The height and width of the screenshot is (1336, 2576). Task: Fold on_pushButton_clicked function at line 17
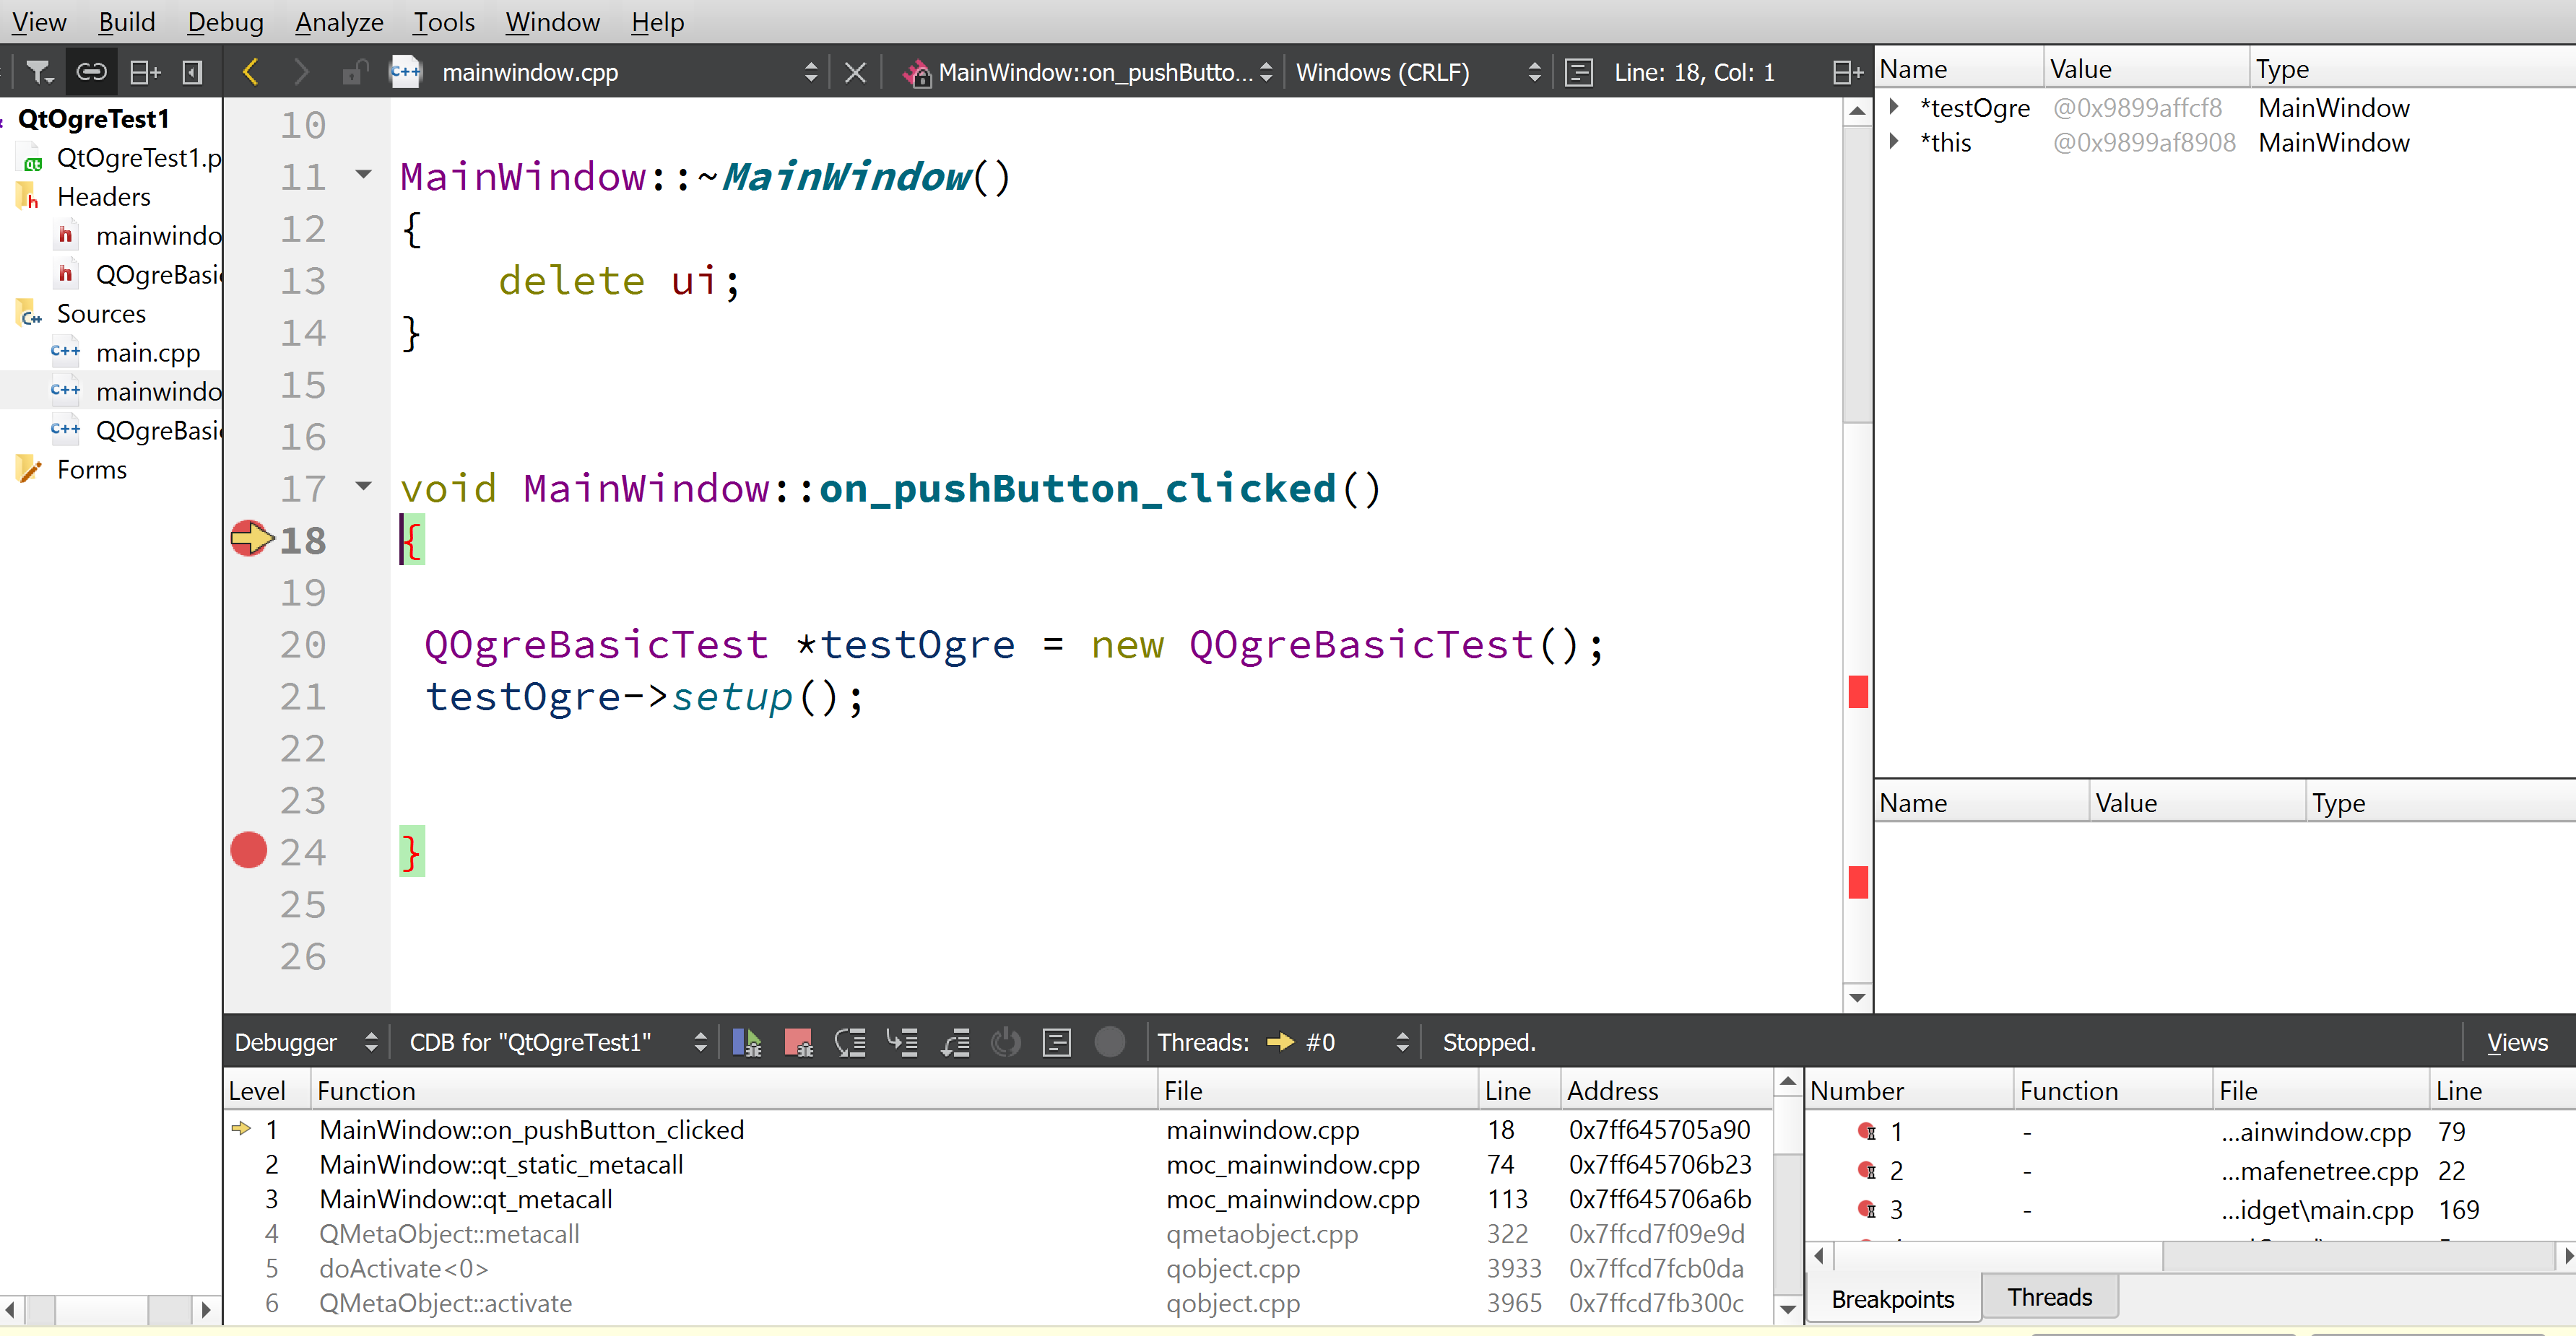(363, 486)
